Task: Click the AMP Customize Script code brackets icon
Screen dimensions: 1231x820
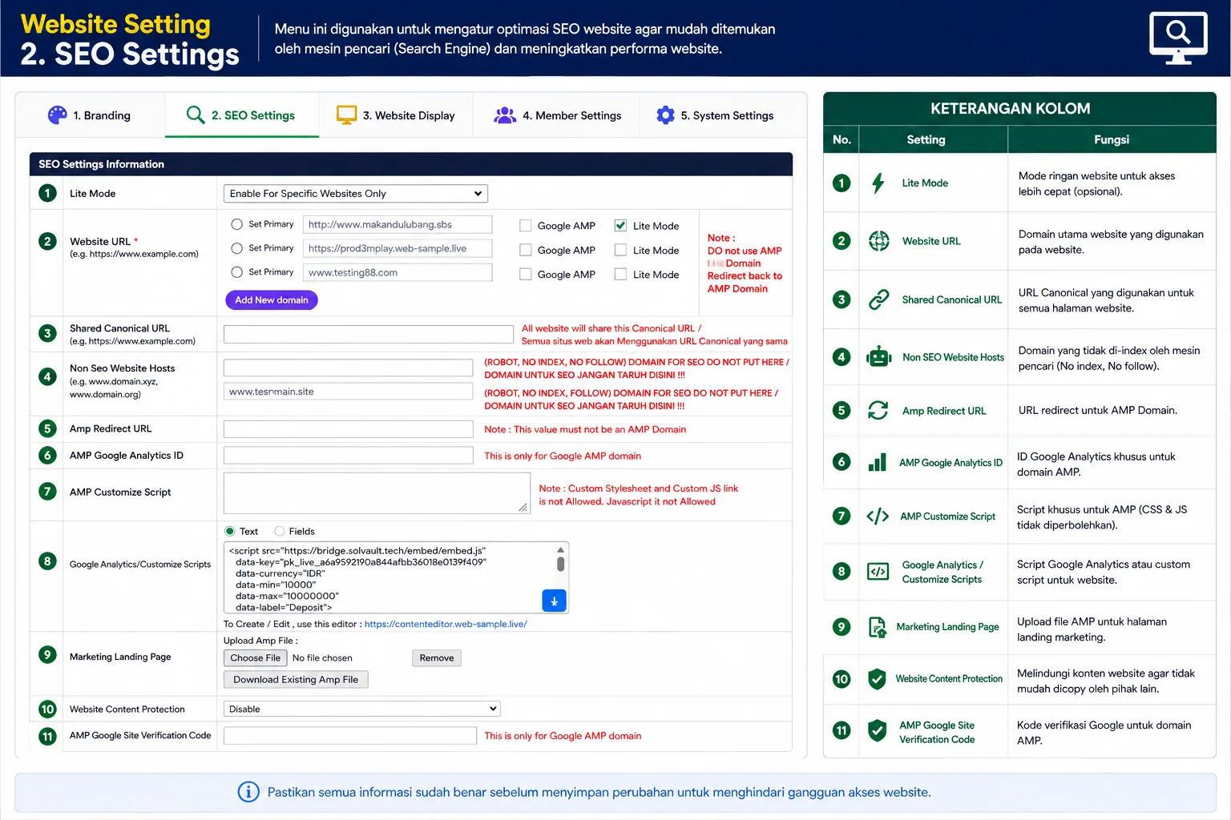Action: tap(878, 517)
